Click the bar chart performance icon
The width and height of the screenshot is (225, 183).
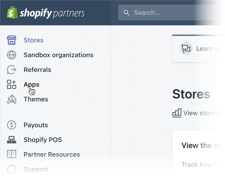click(177, 113)
